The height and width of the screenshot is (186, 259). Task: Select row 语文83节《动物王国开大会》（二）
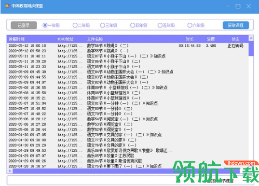[x=128, y=77]
